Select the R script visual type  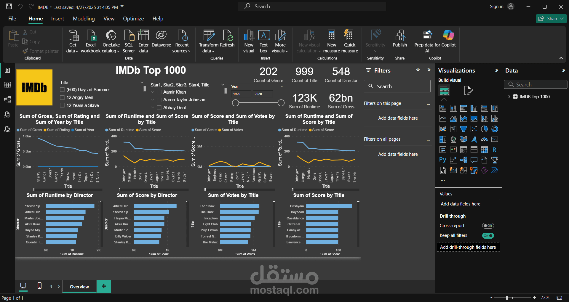(494, 150)
